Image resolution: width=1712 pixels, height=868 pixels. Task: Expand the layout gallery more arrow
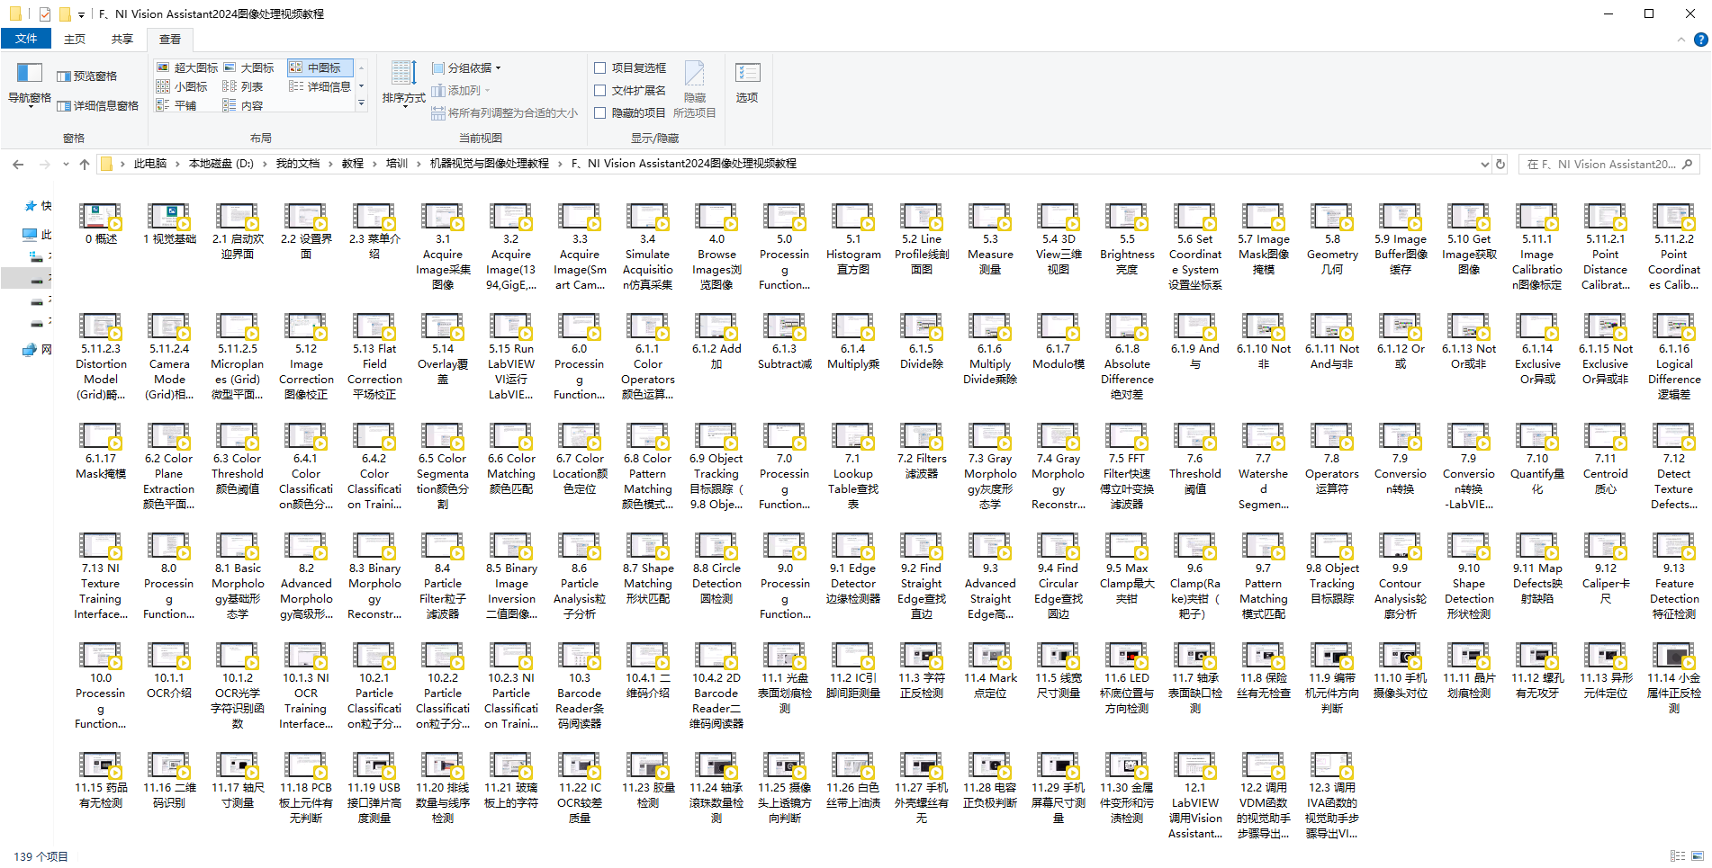[361, 104]
